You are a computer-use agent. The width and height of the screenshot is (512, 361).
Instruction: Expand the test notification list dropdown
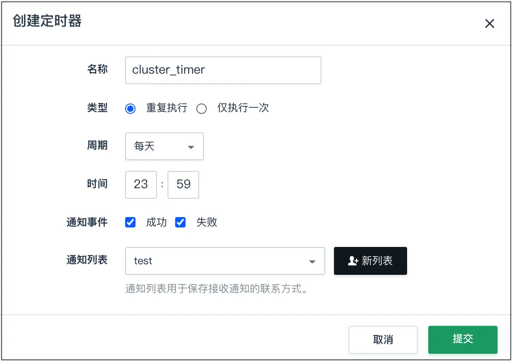(225, 261)
